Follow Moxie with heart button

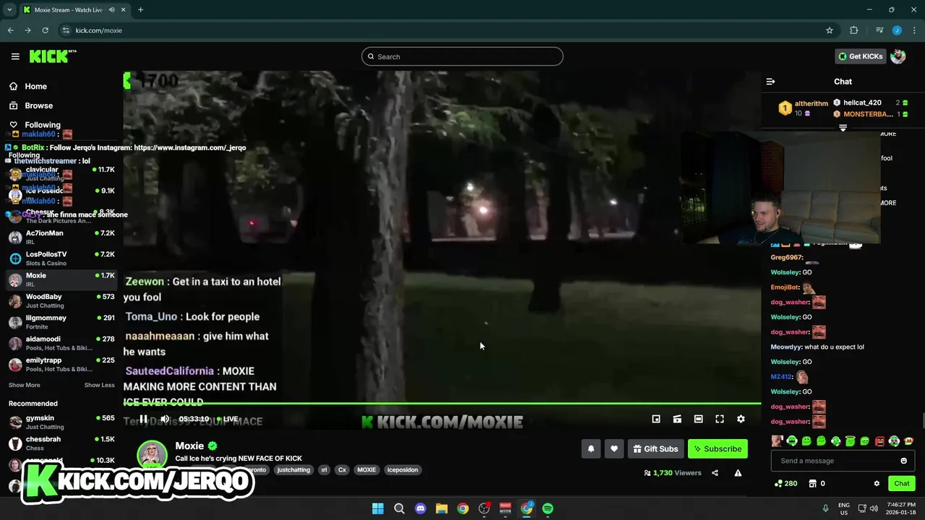[x=614, y=448]
